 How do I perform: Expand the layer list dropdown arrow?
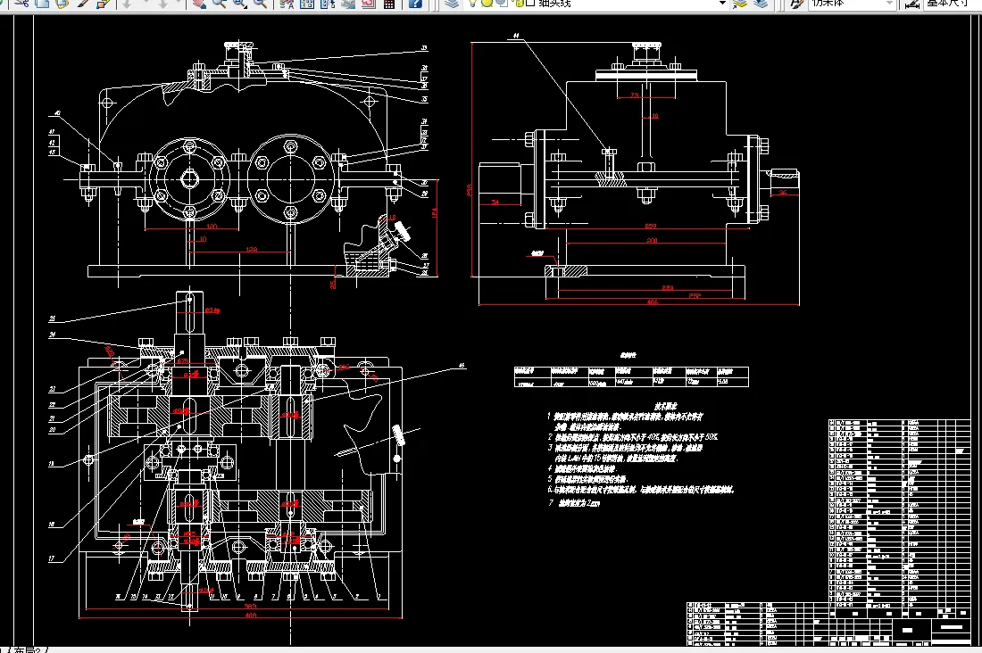[x=722, y=4]
